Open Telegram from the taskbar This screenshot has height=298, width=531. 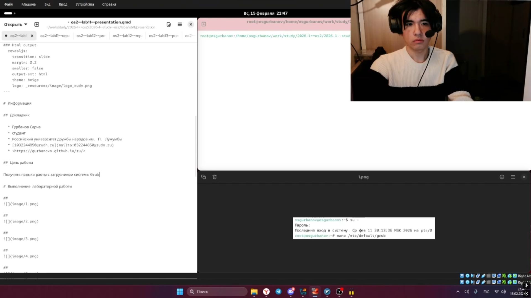(278, 292)
